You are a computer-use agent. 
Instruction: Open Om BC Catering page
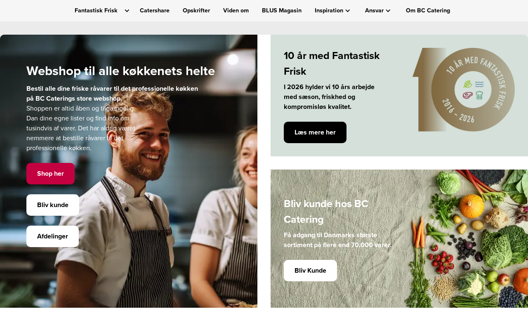pos(428,10)
